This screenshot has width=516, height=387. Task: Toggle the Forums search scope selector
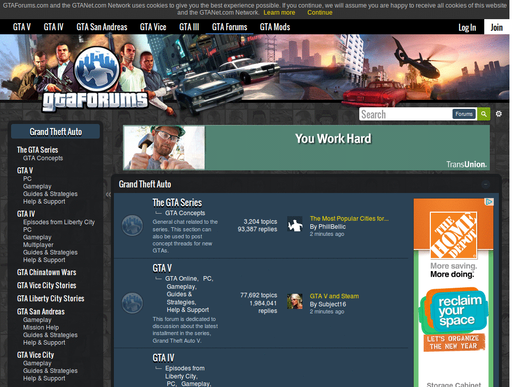tap(464, 114)
